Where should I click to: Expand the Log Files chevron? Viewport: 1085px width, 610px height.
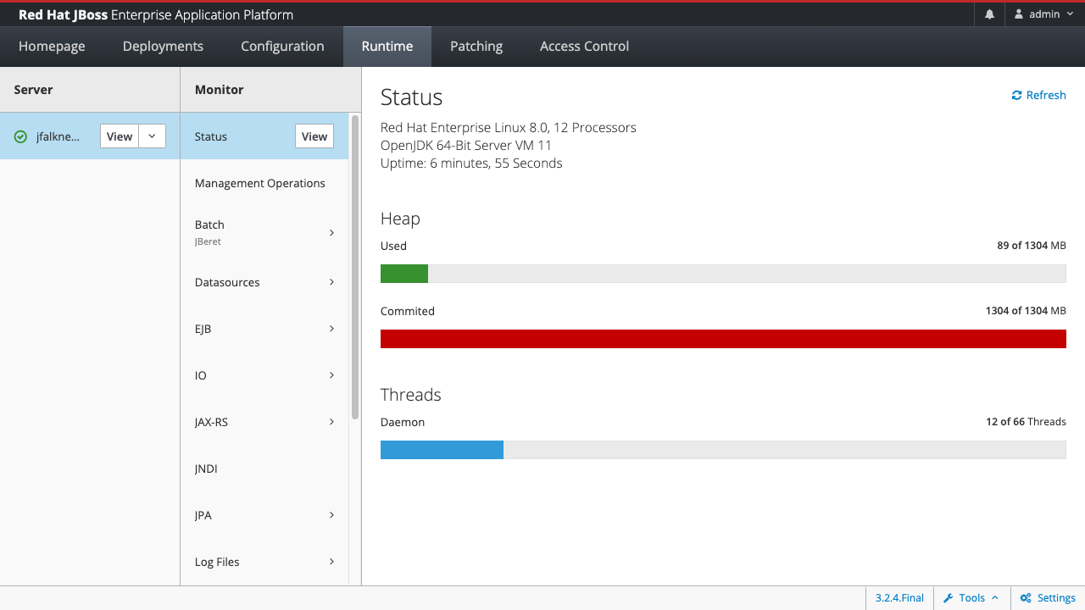[x=331, y=562]
